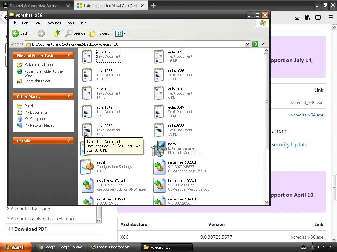Select the eula.1042 file icon

87,112
